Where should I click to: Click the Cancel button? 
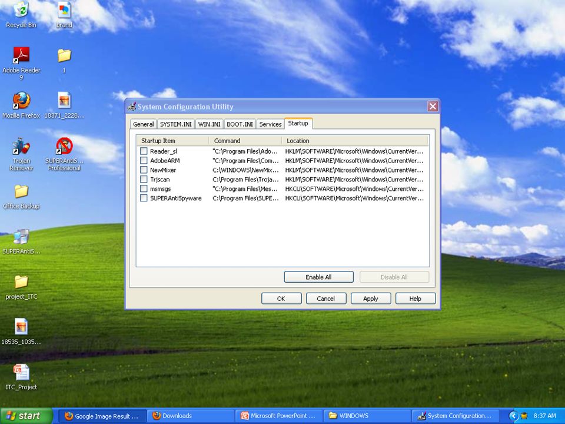[x=325, y=299]
